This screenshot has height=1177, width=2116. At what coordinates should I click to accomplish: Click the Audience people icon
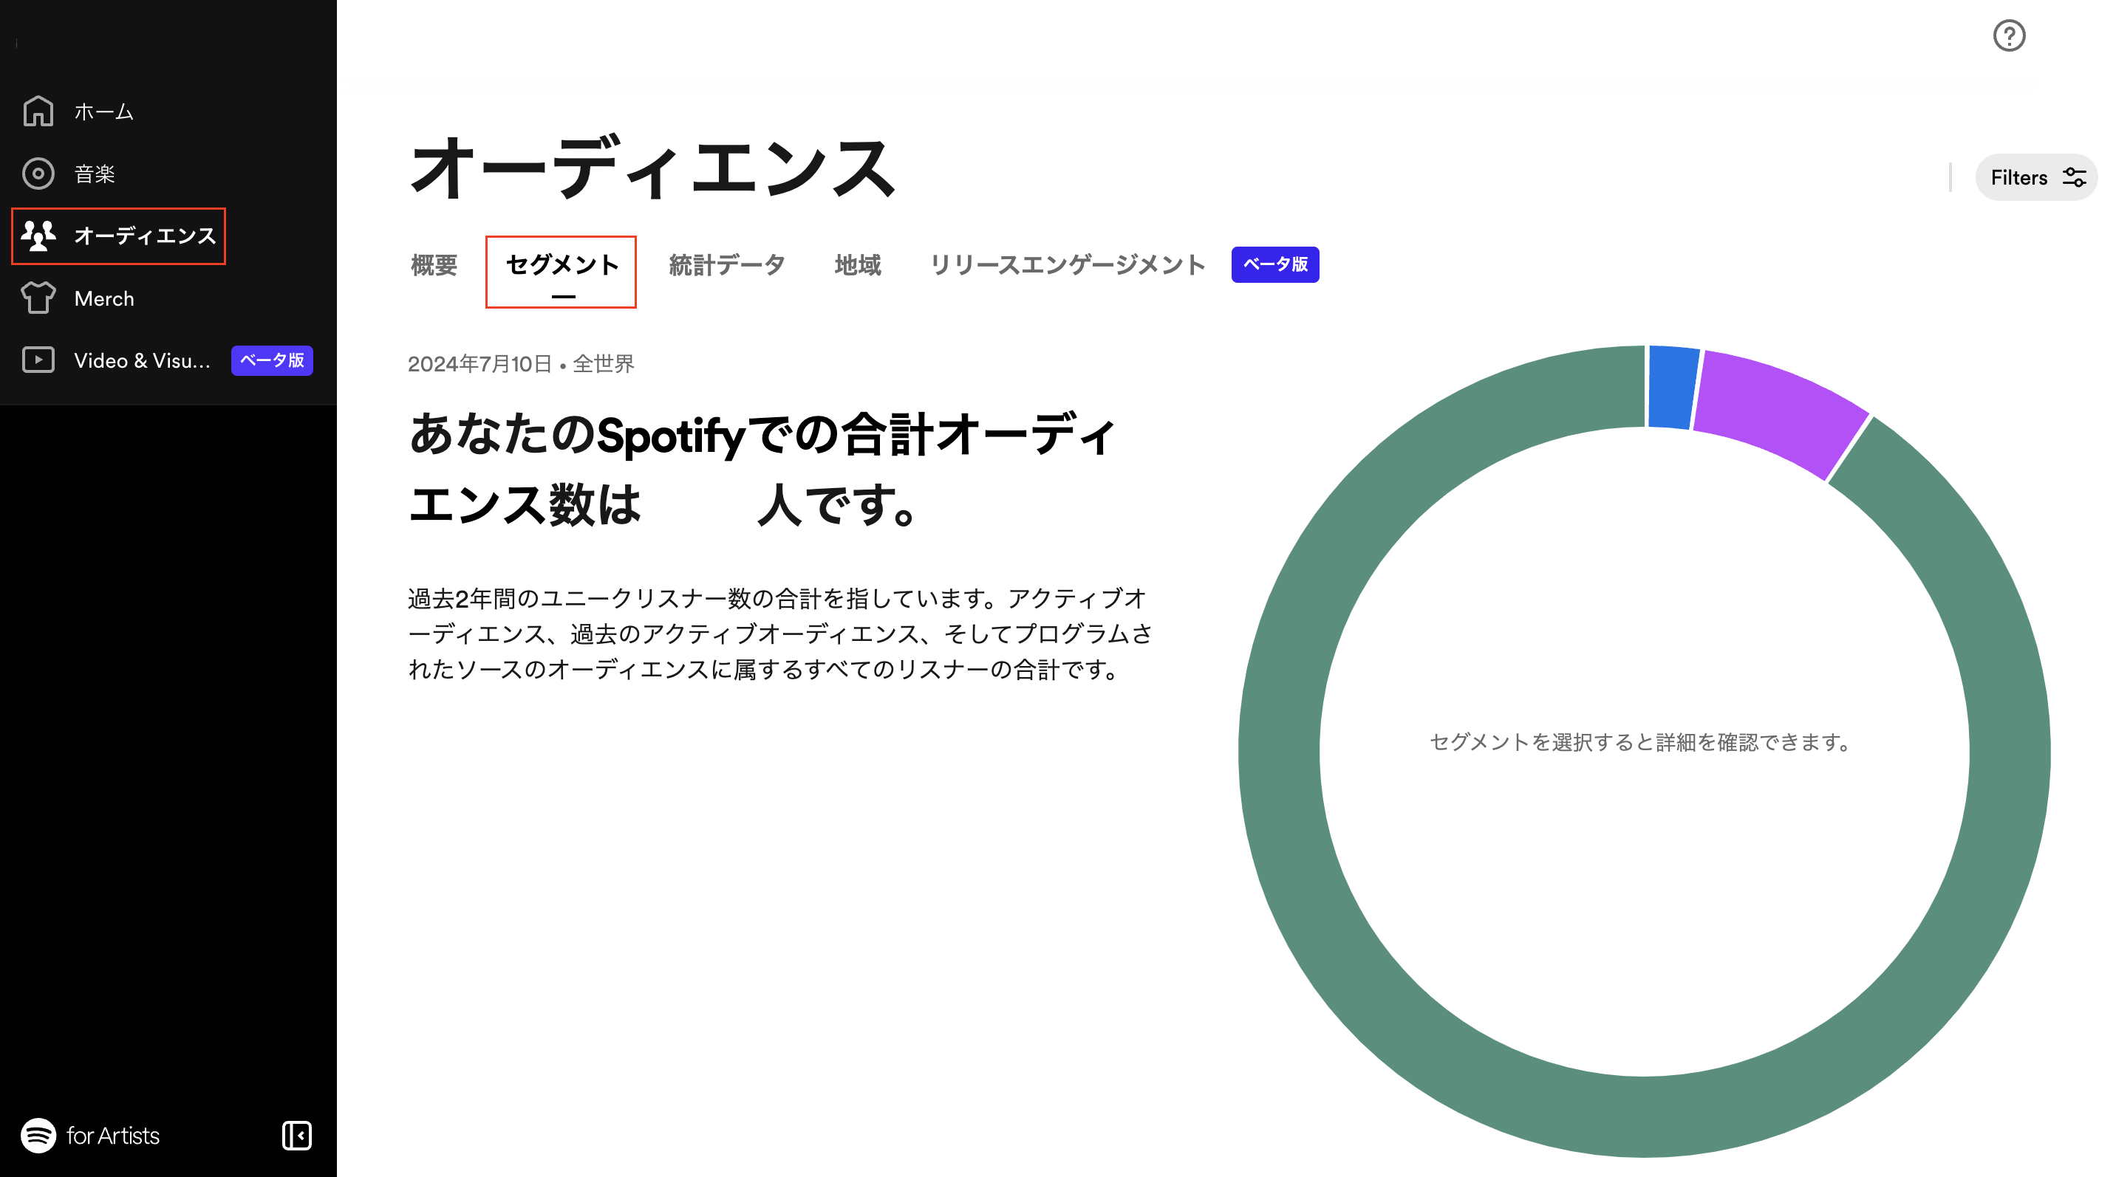(38, 236)
